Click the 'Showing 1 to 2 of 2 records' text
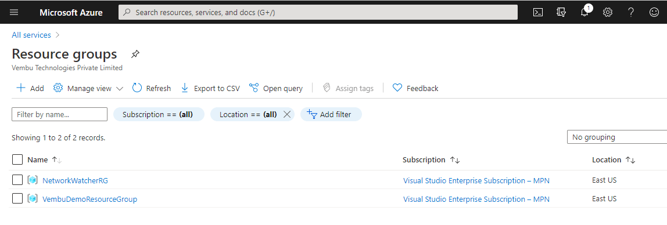 (x=58, y=137)
